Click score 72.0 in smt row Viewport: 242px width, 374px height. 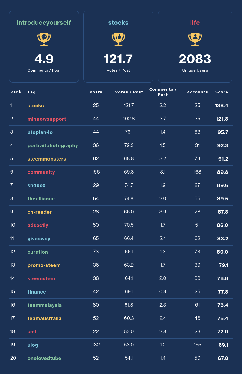tap(223, 332)
